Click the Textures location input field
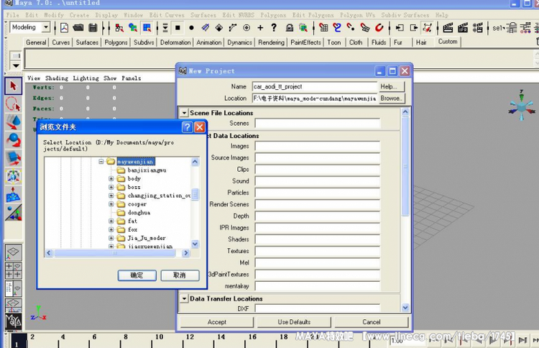Screen dimensions: 539x348 click(317, 251)
